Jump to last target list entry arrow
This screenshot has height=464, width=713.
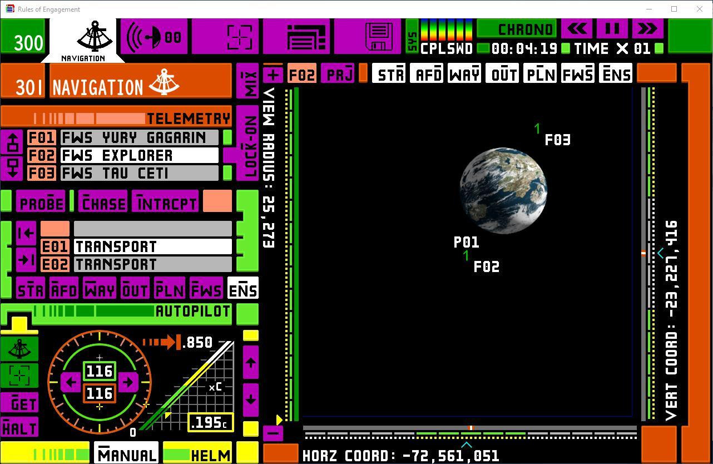[x=26, y=260]
